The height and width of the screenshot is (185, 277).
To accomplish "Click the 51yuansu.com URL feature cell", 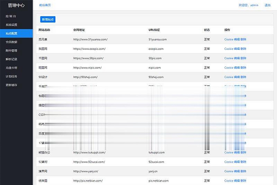I will click(158, 39).
